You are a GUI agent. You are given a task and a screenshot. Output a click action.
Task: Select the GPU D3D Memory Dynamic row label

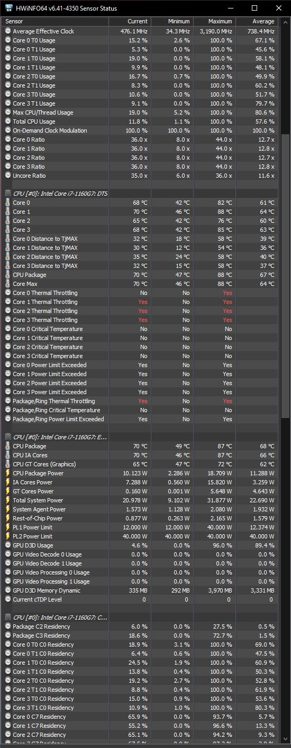pyautogui.click(x=47, y=590)
